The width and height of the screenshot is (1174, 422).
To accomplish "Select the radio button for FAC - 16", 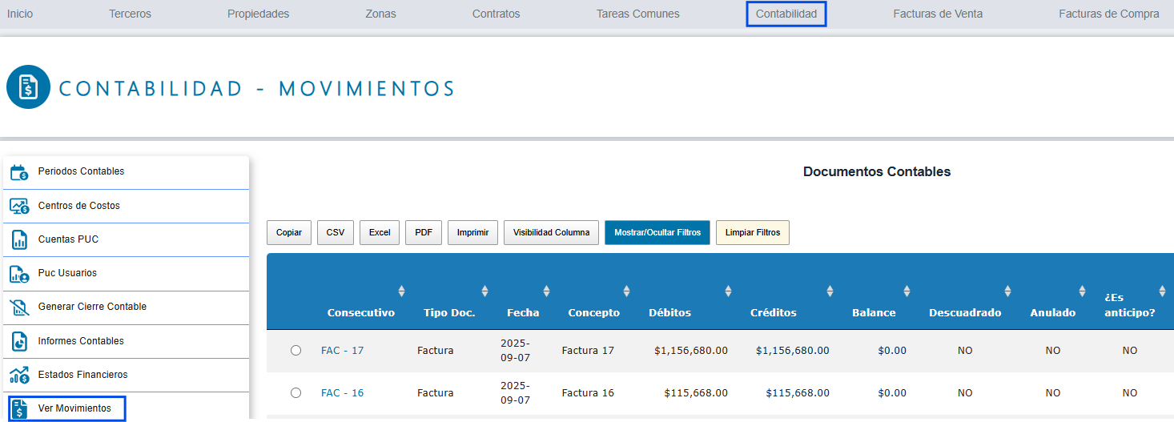I will [296, 392].
